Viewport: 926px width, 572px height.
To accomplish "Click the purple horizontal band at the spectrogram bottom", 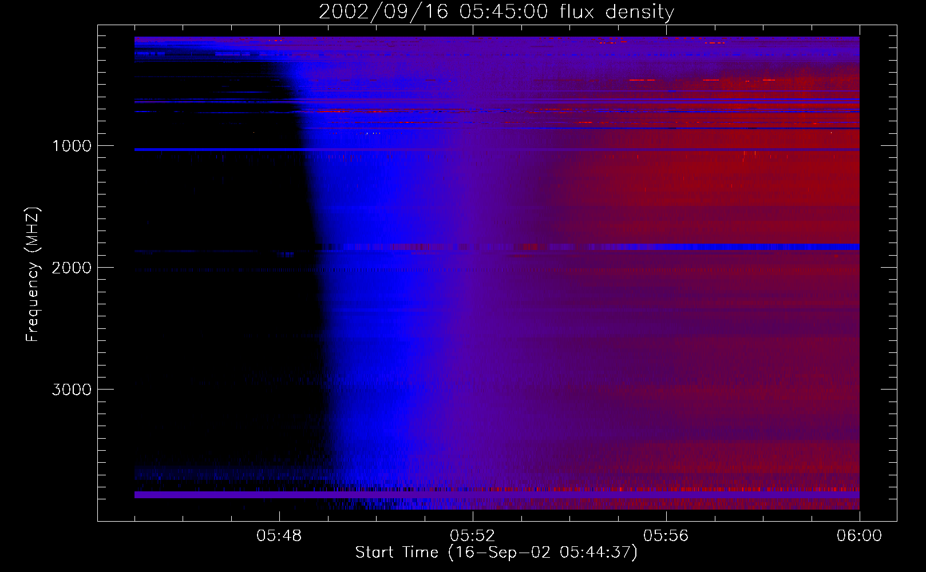I will (497, 495).
